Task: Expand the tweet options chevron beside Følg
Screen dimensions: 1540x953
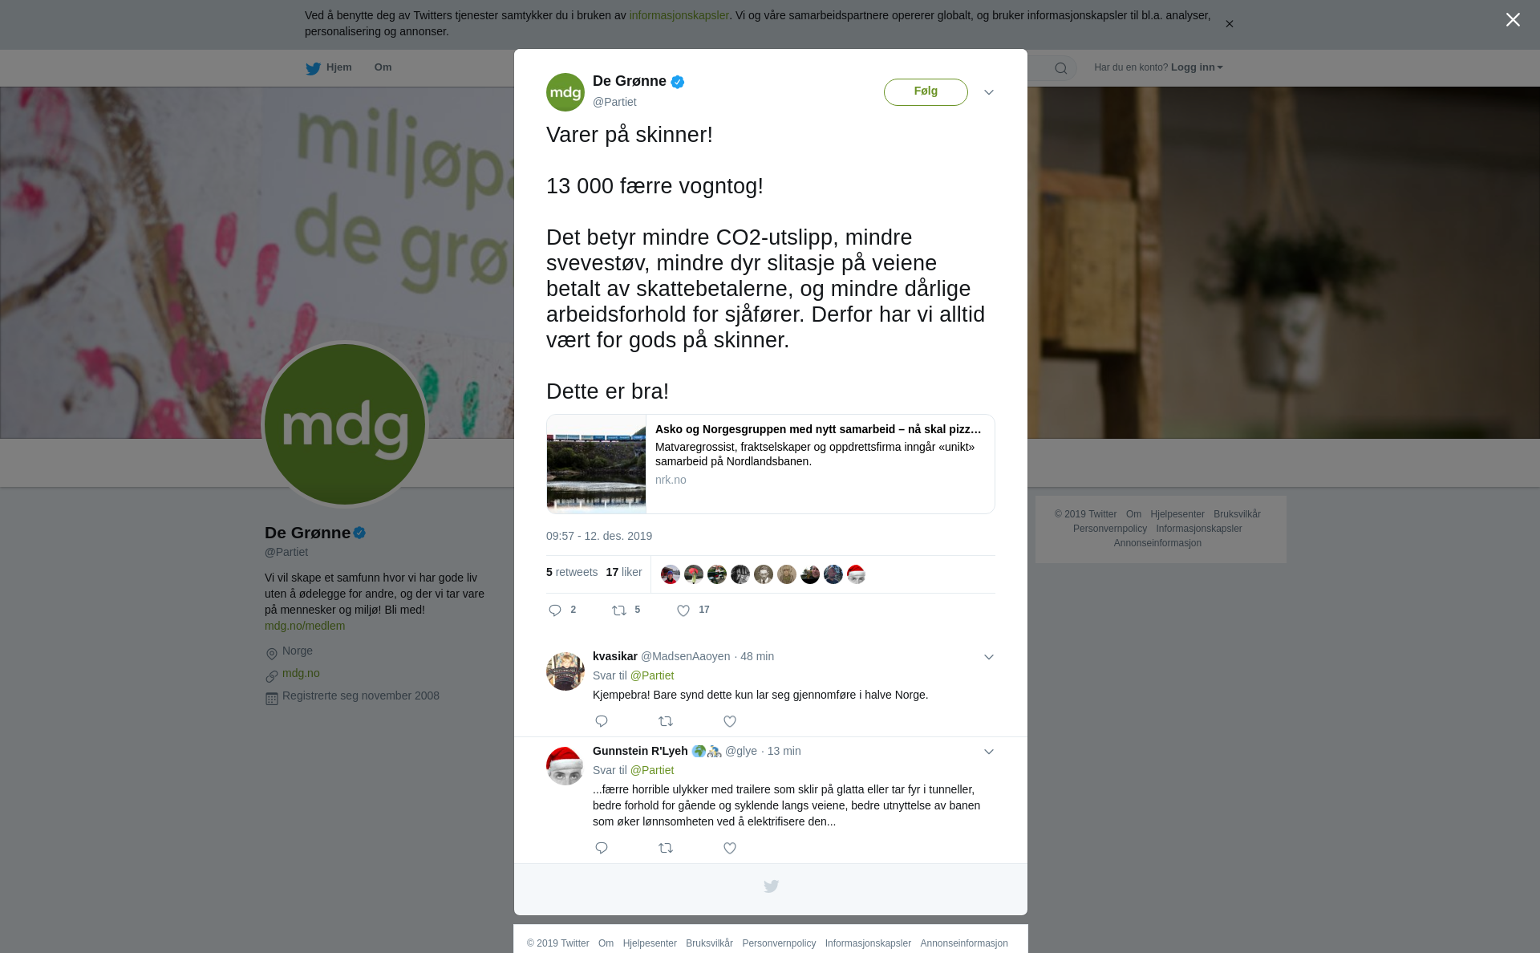Action: tap(989, 92)
